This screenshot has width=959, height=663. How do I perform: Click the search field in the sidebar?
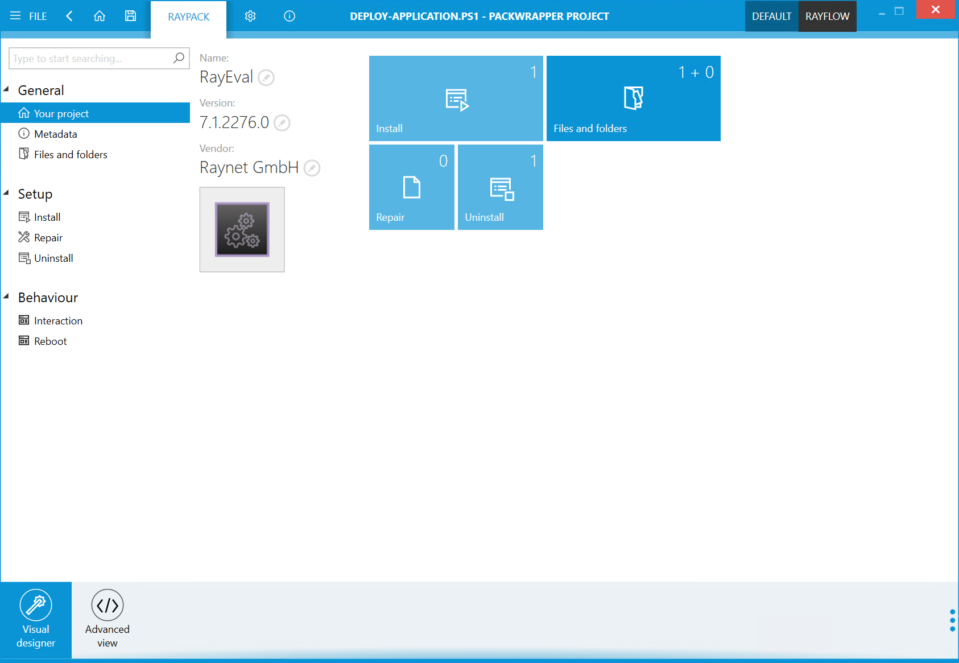tap(91, 58)
